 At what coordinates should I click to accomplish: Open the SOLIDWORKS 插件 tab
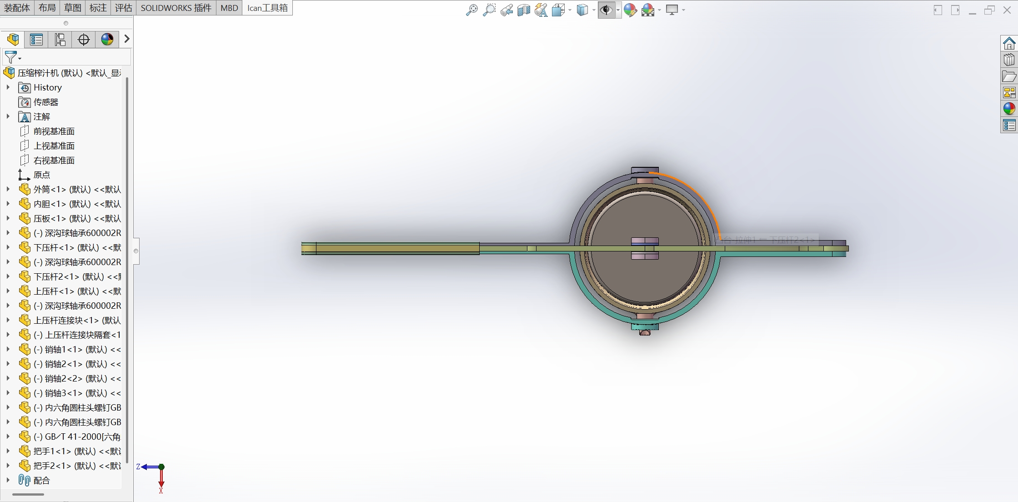click(176, 8)
